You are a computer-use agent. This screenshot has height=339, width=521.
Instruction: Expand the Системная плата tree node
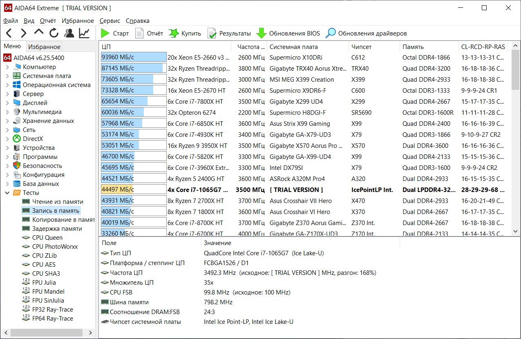click(x=7, y=76)
